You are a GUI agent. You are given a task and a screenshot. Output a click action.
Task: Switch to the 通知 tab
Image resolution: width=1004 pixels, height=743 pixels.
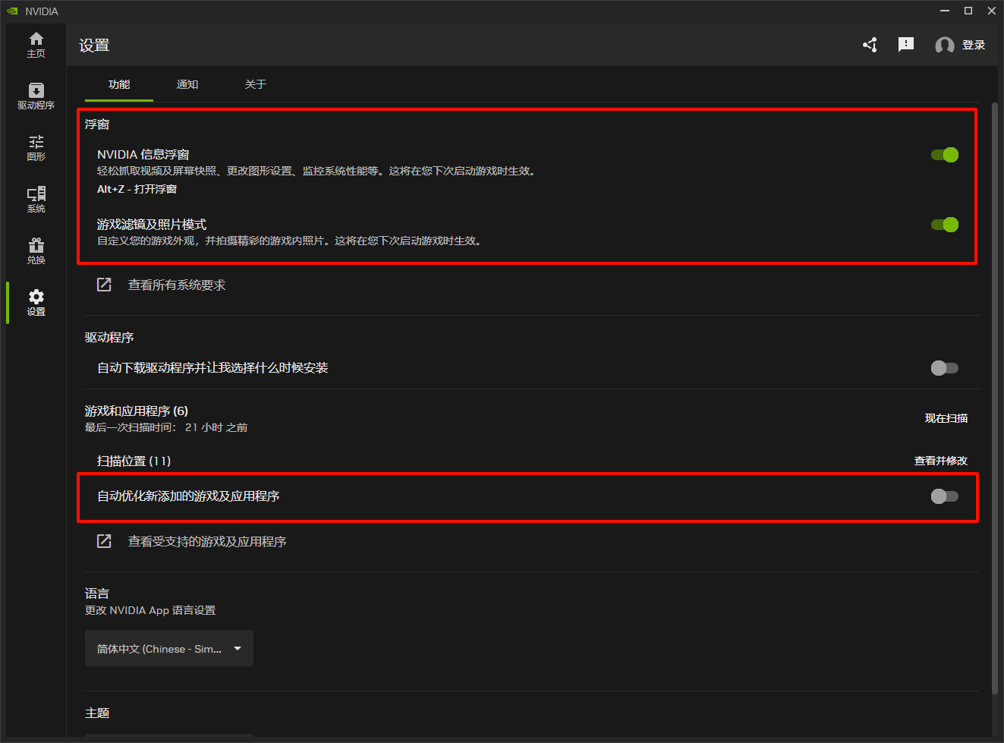(187, 84)
